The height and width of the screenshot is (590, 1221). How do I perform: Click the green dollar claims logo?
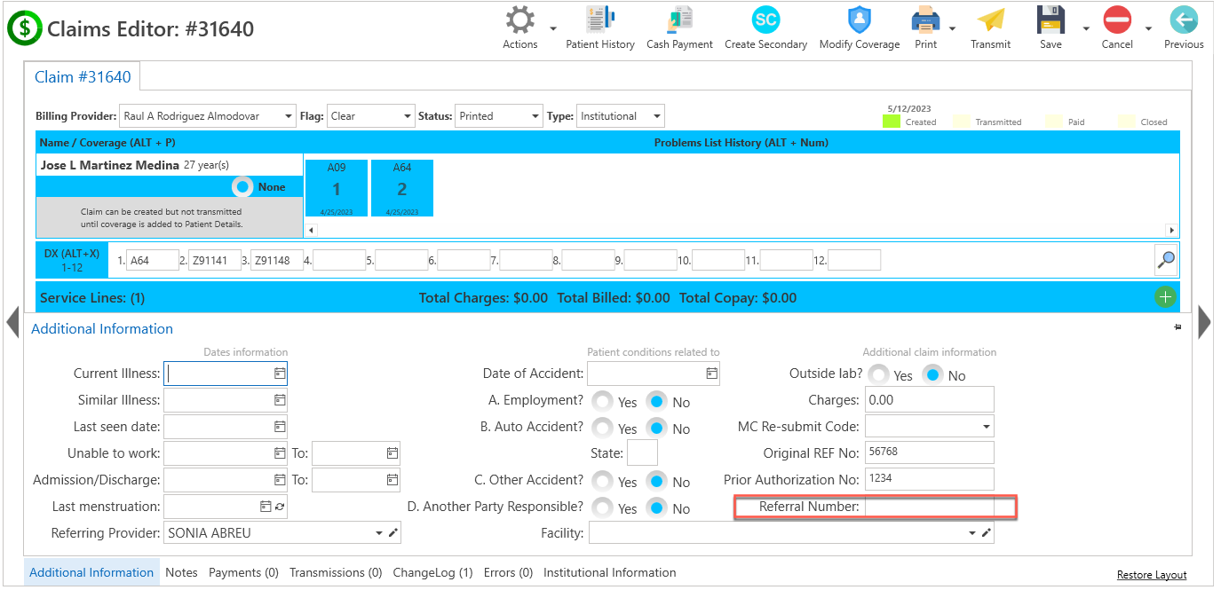[25, 28]
